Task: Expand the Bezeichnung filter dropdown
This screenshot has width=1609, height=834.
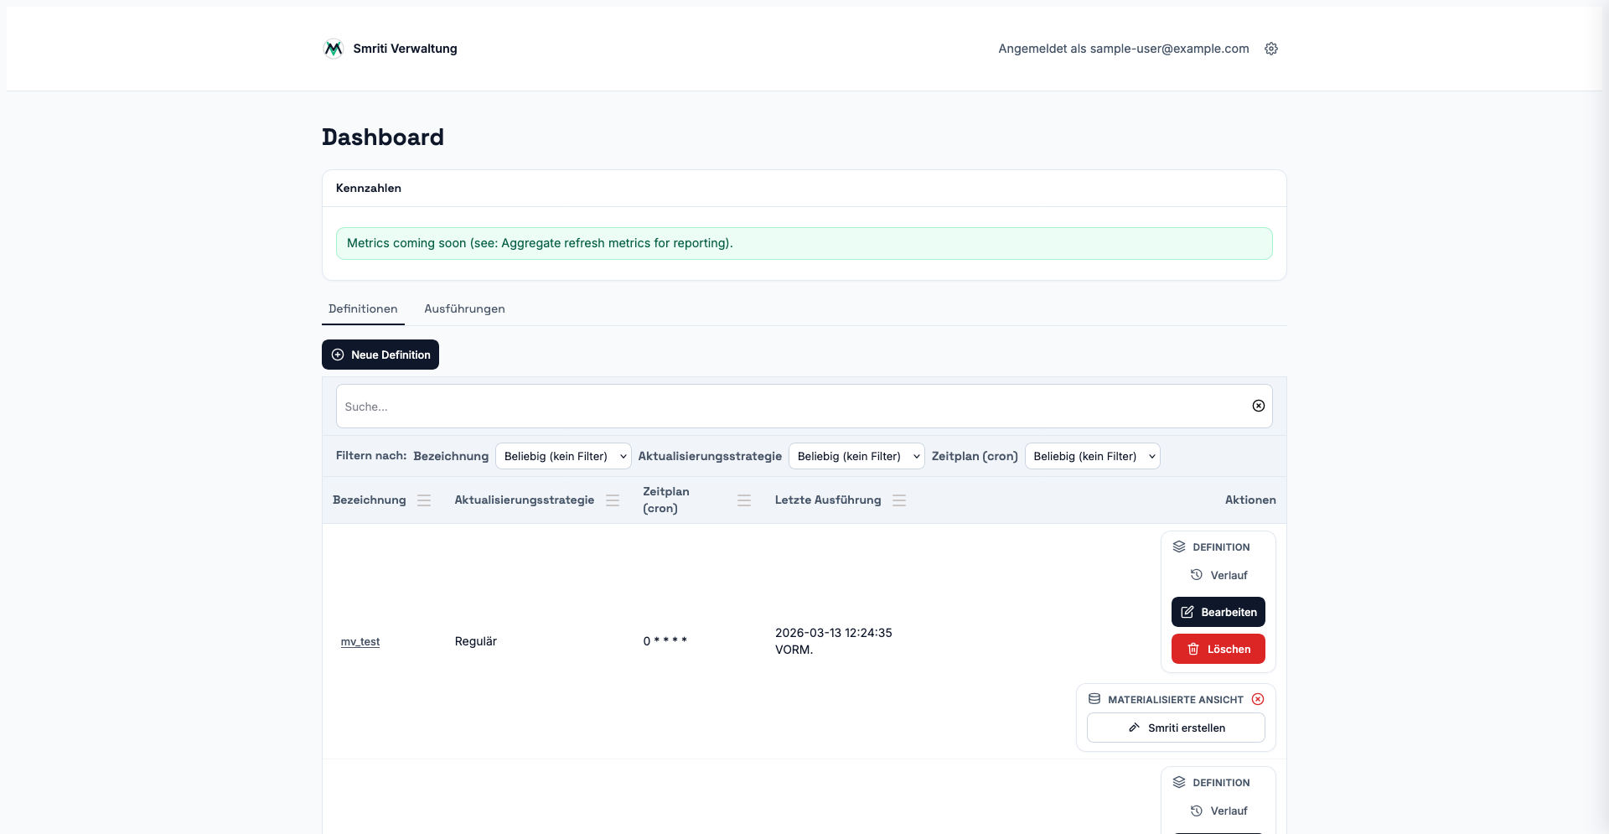Action: [563, 456]
